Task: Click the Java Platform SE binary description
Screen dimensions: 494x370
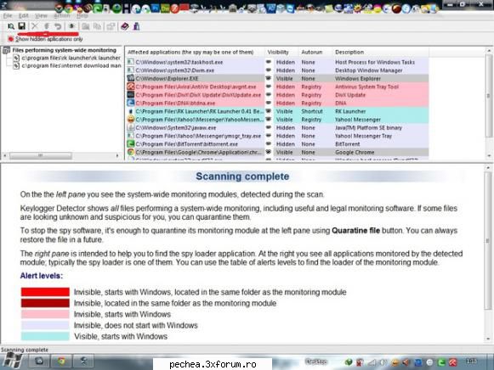Action: pyautogui.click(x=368, y=127)
